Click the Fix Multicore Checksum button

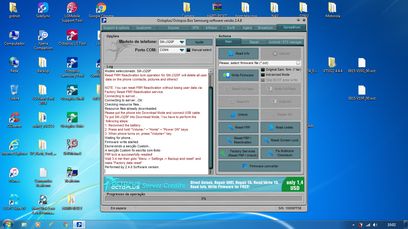pyautogui.click(x=280, y=153)
